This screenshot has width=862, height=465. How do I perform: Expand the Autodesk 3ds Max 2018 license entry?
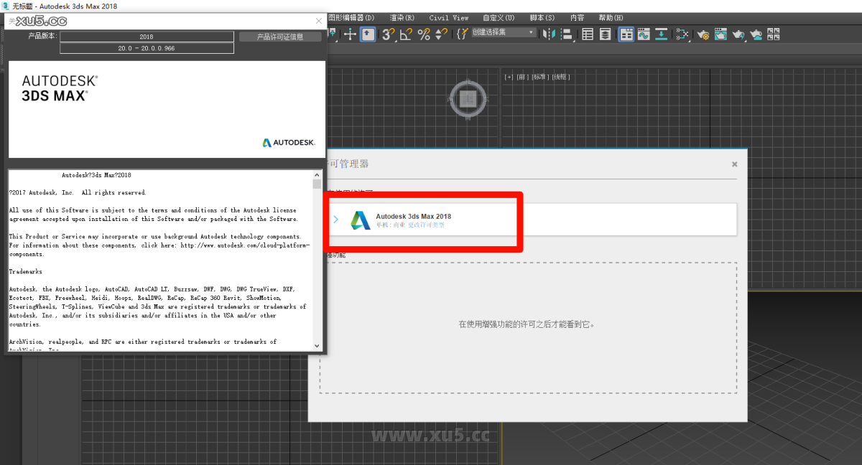[x=336, y=219]
